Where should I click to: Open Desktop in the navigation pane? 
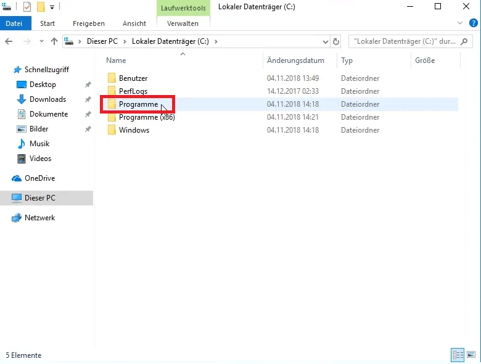coord(43,85)
